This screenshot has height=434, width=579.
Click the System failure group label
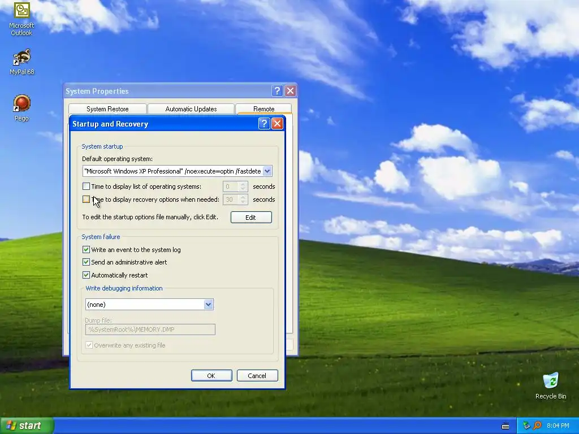(x=101, y=237)
